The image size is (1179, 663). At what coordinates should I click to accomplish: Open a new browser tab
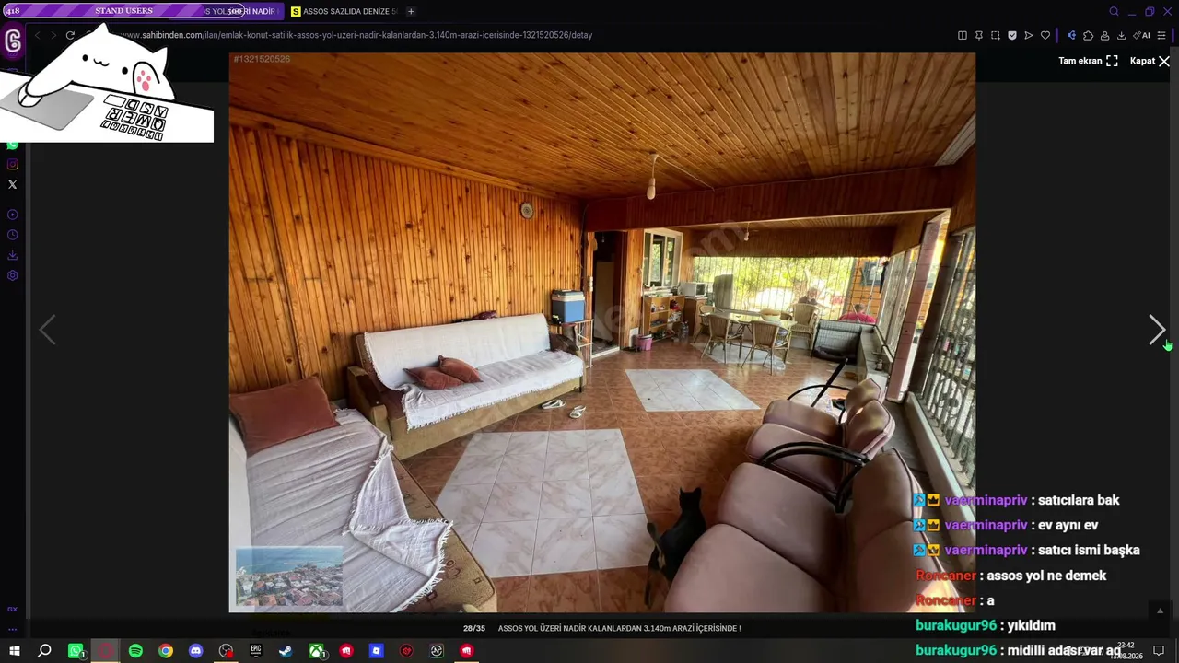coord(411,11)
